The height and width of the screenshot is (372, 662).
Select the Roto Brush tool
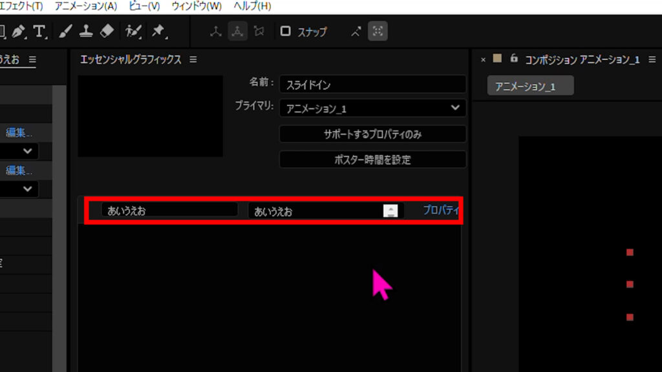coord(134,31)
